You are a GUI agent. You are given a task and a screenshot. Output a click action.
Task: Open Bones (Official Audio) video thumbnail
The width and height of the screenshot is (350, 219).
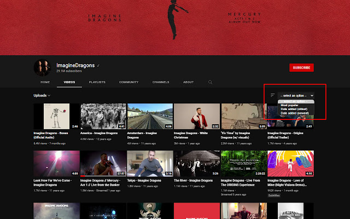point(56,116)
